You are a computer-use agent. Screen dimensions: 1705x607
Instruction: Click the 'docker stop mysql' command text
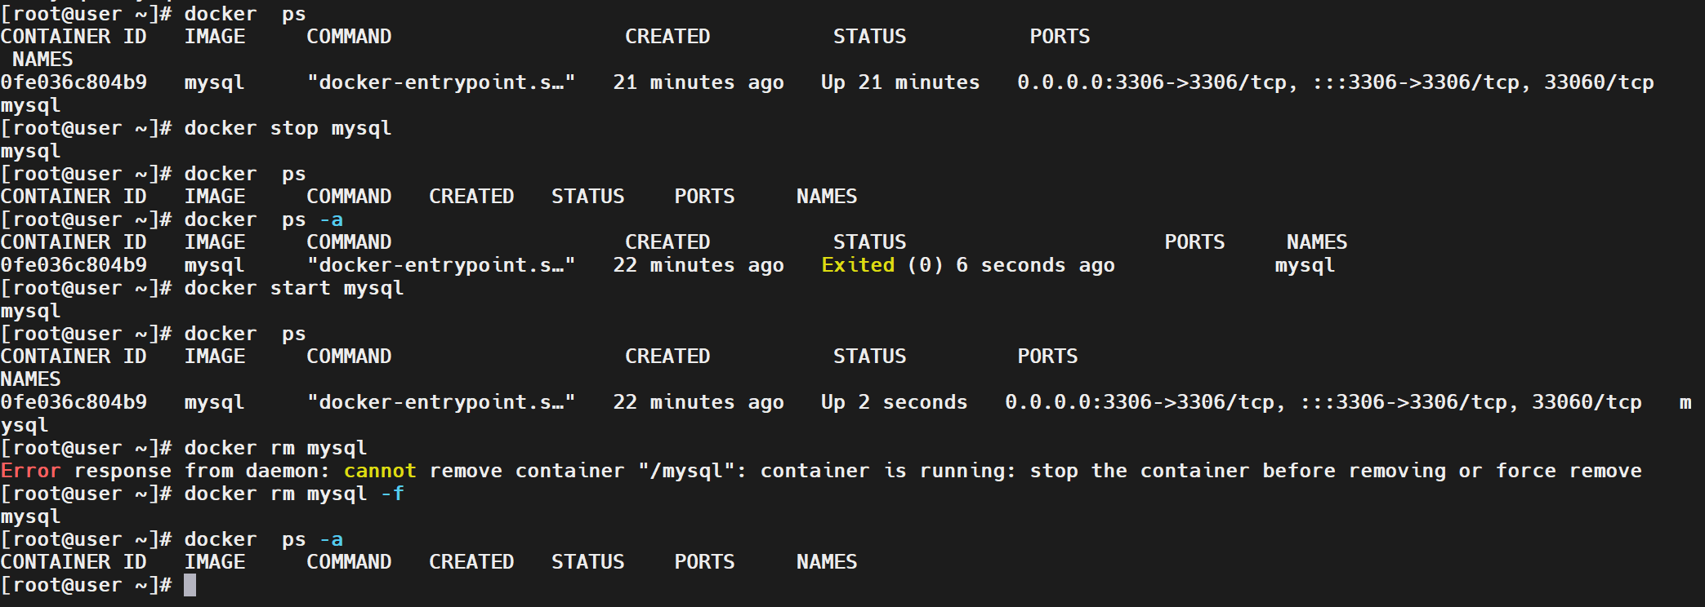click(x=288, y=128)
